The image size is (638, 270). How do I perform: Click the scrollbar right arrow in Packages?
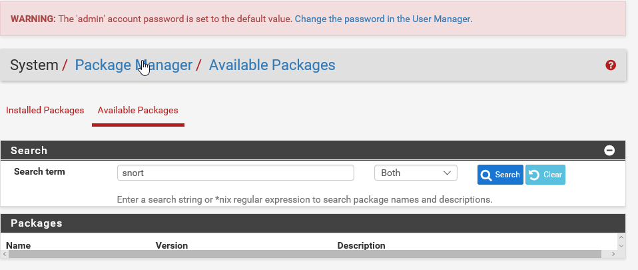coord(613,254)
